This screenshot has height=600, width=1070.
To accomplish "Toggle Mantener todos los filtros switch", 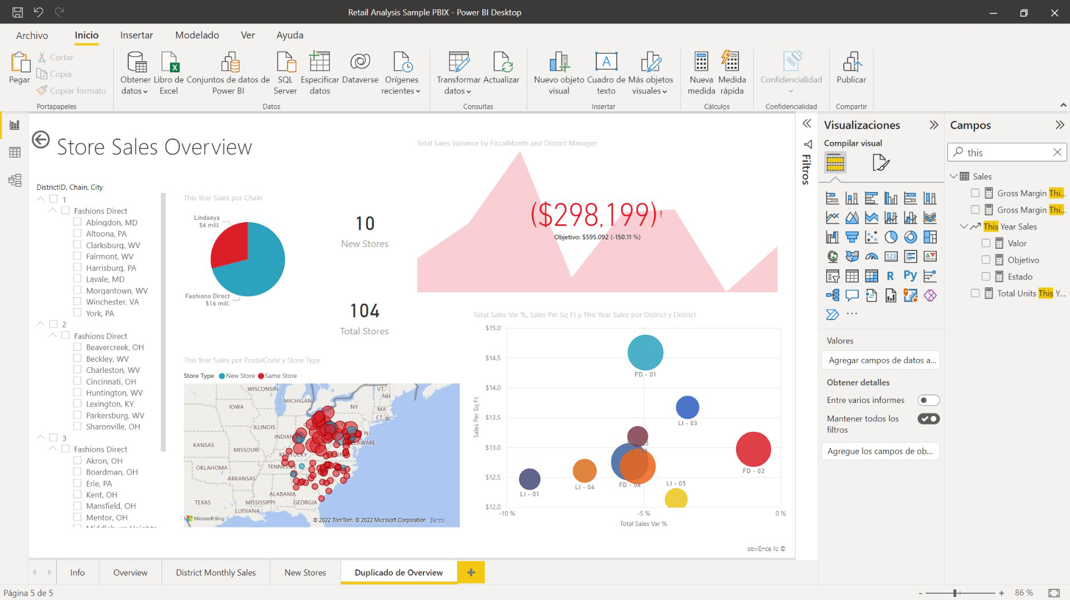I will pos(928,419).
